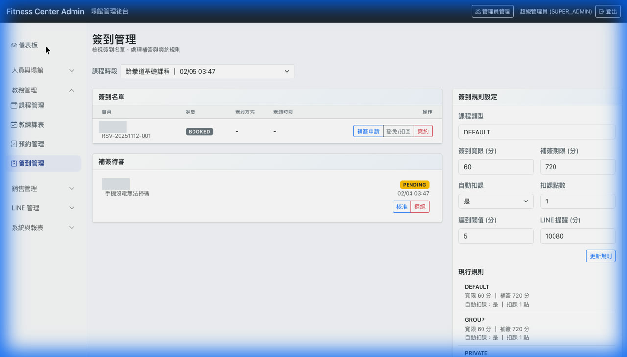The image size is (627, 357).
Task: Click the people icon in 管理員管理 button
Action: [x=478, y=11]
